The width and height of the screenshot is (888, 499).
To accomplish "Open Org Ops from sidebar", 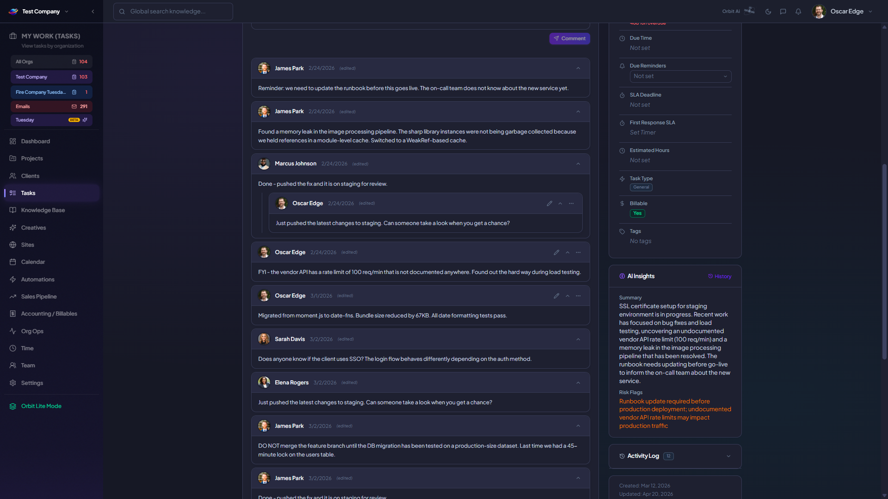I will point(51,331).
